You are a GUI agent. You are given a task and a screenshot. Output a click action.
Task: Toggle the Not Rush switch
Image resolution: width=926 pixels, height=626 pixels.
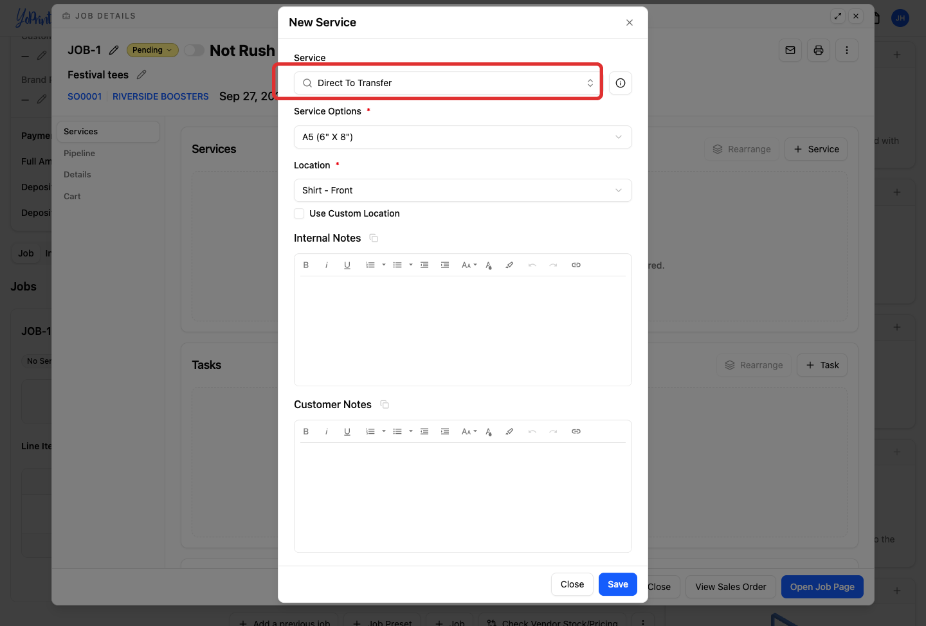click(x=194, y=50)
